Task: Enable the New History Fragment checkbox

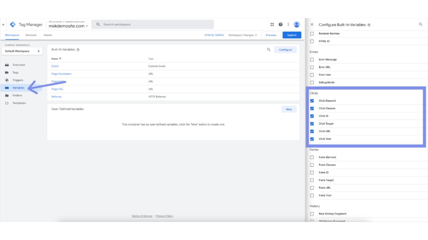Action: tap(312, 214)
